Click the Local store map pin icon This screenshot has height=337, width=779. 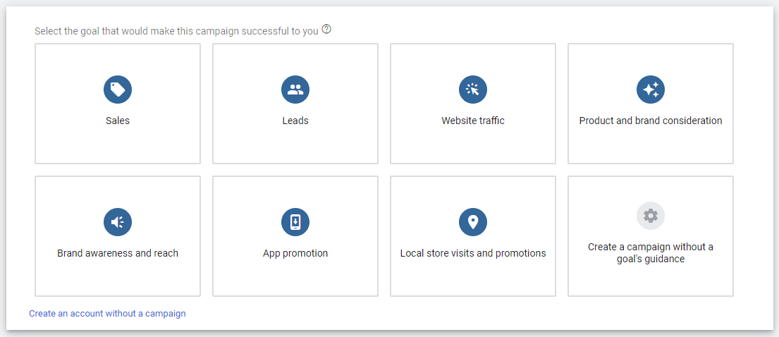point(473,222)
